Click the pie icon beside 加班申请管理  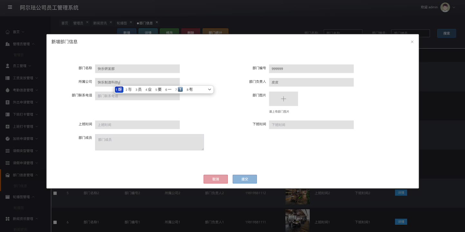click(x=8, y=139)
